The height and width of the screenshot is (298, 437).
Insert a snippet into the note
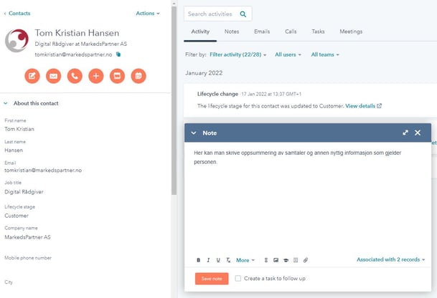click(x=296, y=260)
